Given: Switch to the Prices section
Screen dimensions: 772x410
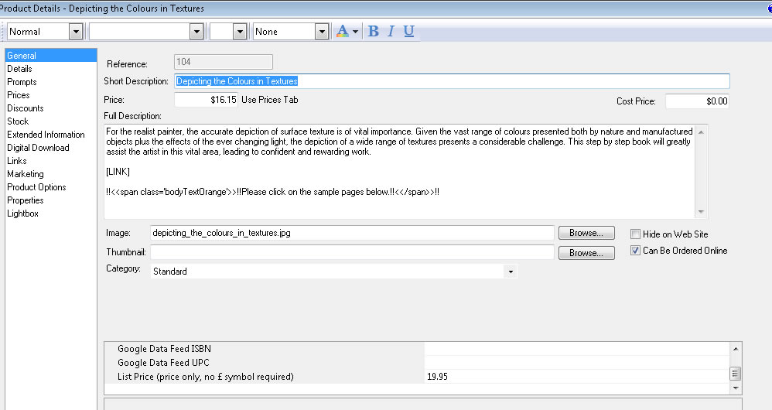Looking at the screenshot, I should 19,95.
